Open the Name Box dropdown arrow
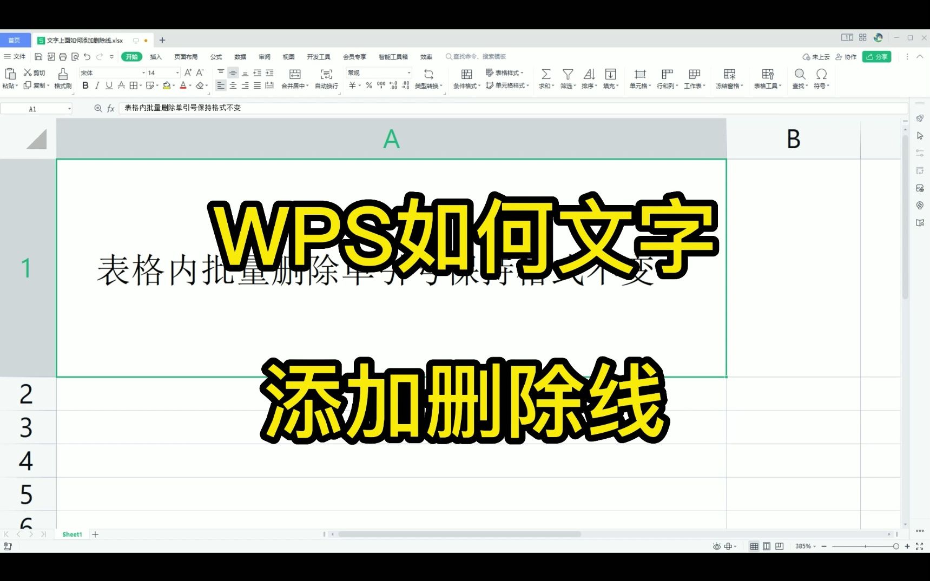Image resolution: width=930 pixels, height=581 pixels. pos(69,109)
